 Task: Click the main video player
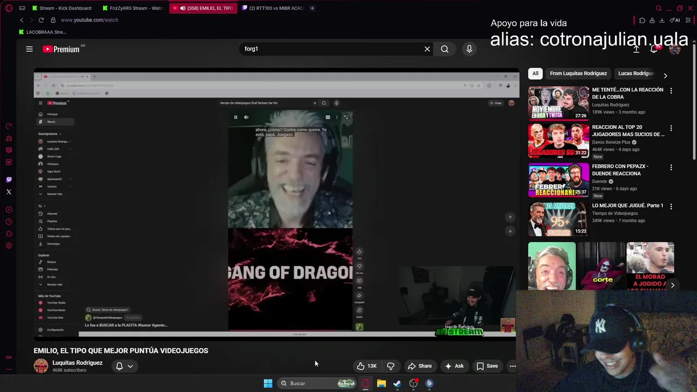point(277,204)
